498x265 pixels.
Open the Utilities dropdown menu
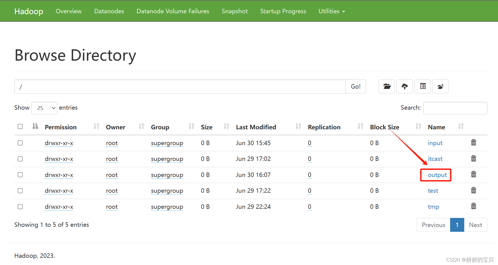(331, 11)
